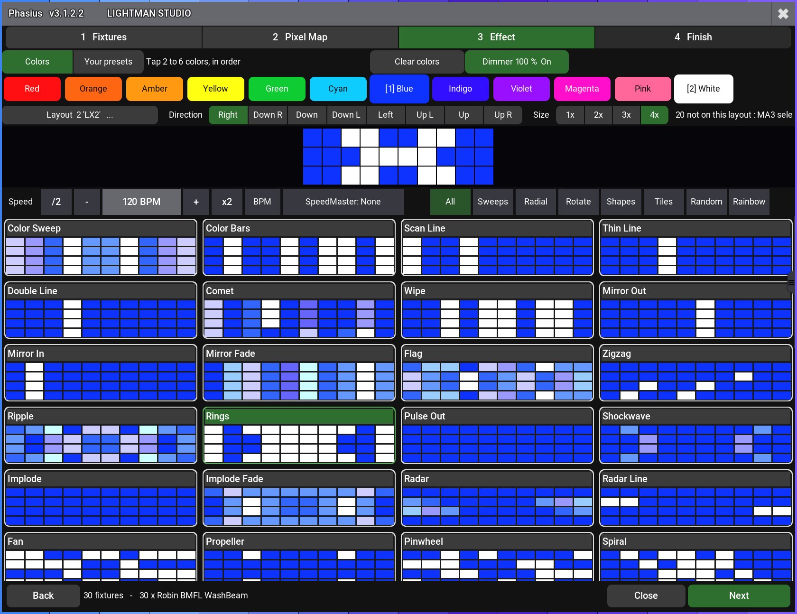Set direction to Up L

pyautogui.click(x=425, y=115)
